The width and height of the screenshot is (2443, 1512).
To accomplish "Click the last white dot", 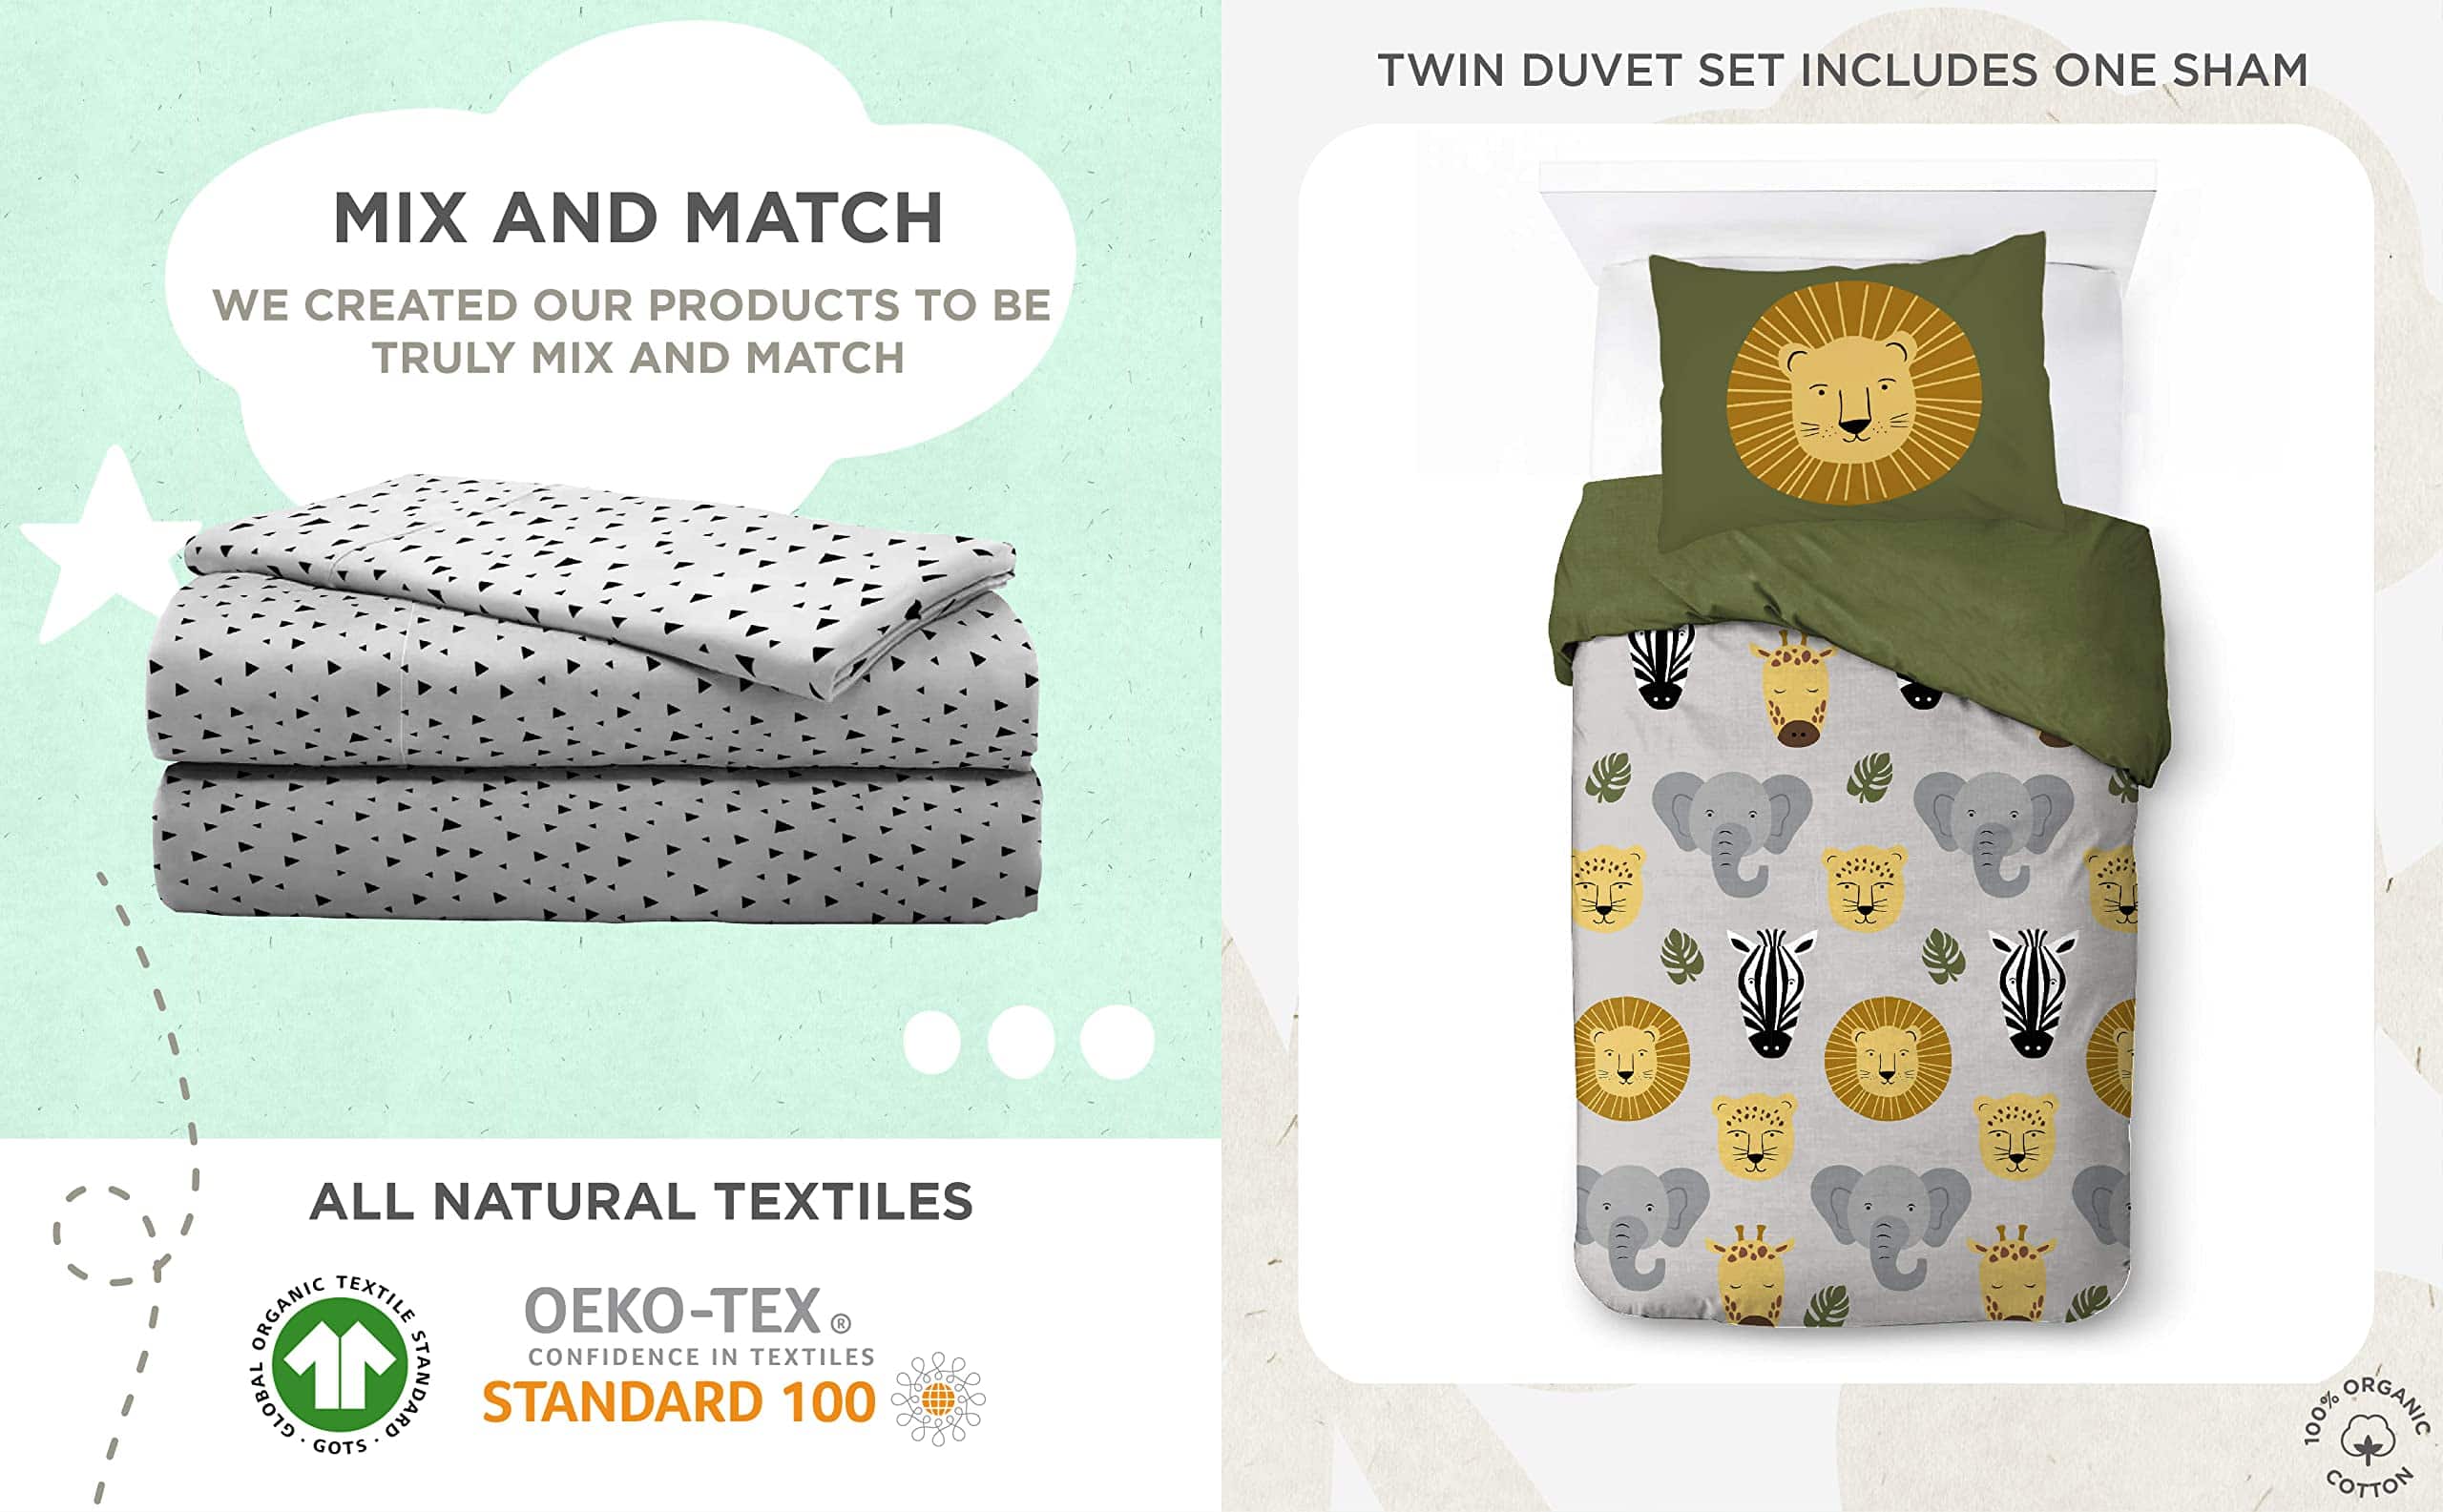I will point(1117,1042).
